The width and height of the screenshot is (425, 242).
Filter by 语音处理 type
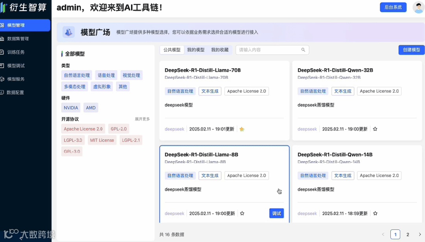(x=106, y=75)
